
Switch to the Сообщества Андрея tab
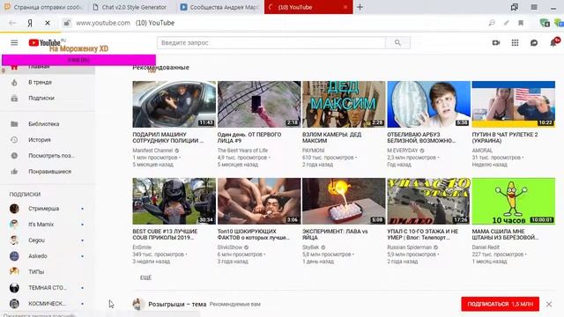(220, 7)
